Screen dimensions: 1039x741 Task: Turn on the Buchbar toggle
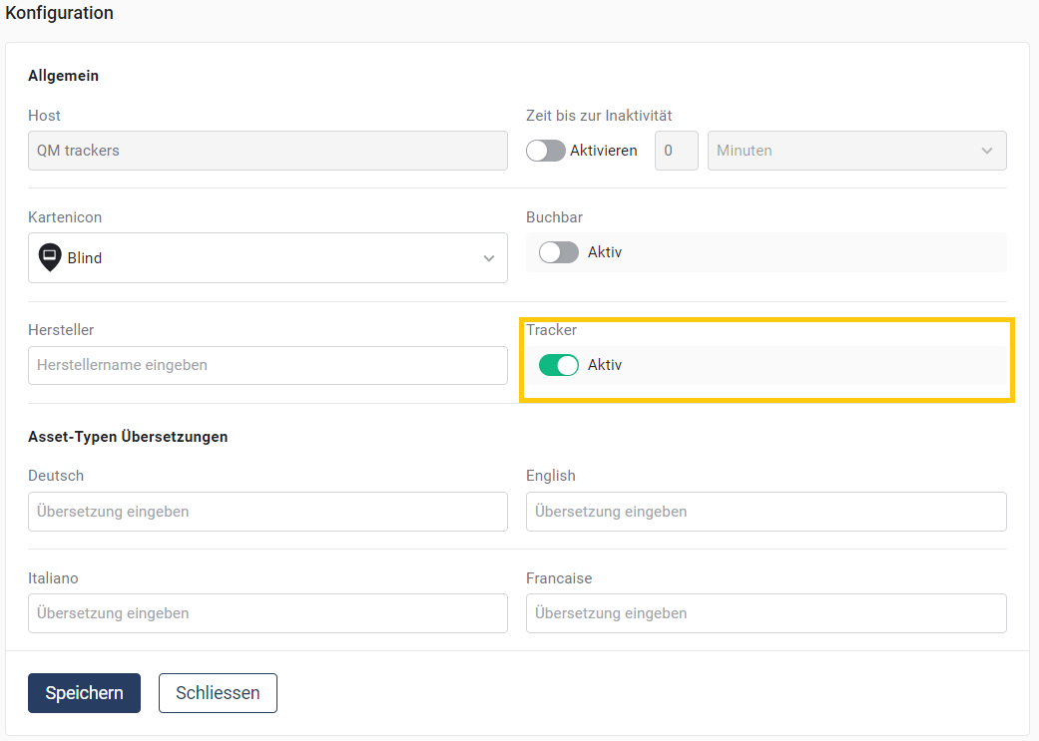pyautogui.click(x=559, y=252)
